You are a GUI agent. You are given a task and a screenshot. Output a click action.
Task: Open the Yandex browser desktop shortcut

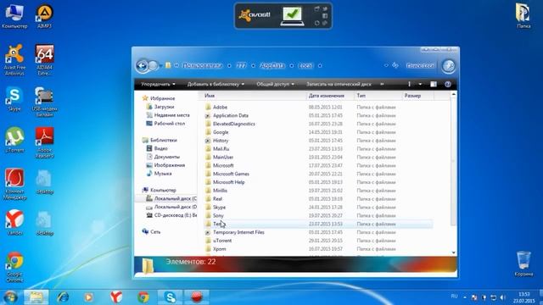(x=14, y=223)
